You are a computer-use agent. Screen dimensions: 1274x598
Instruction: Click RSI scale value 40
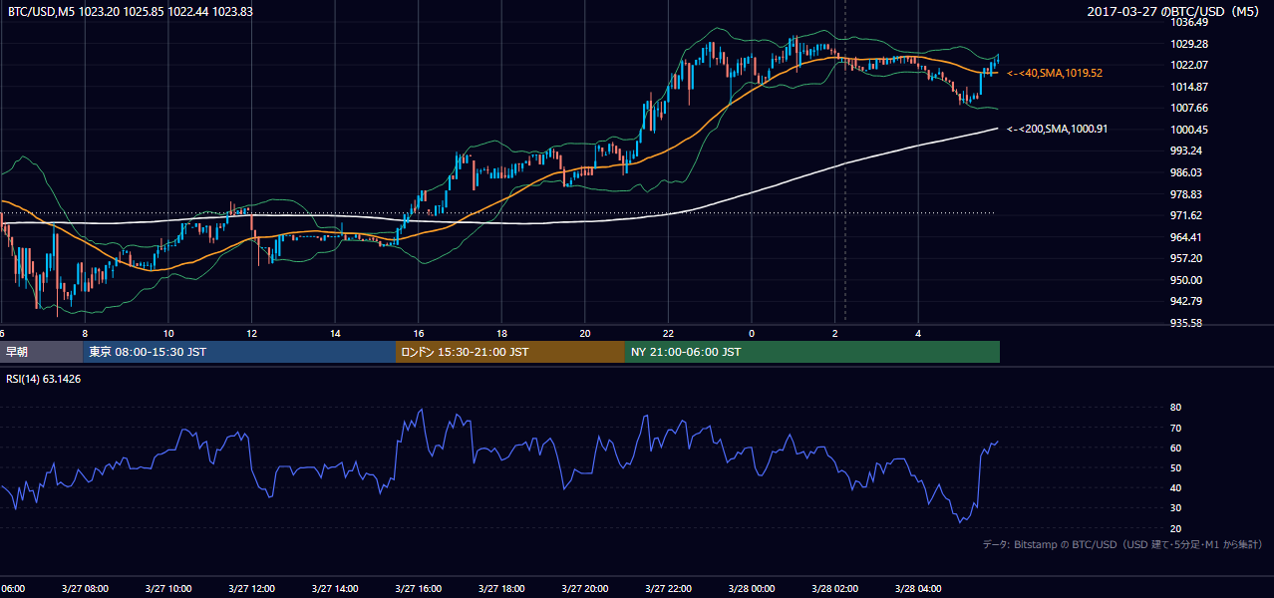point(1175,487)
